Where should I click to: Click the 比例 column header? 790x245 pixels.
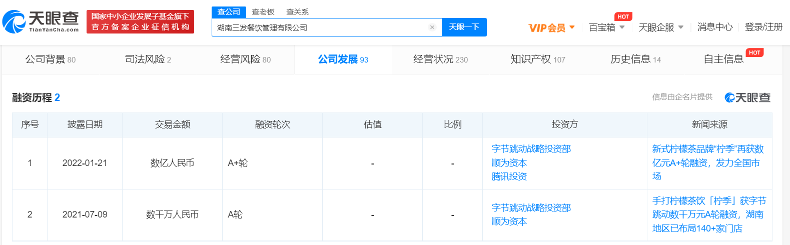point(452,124)
